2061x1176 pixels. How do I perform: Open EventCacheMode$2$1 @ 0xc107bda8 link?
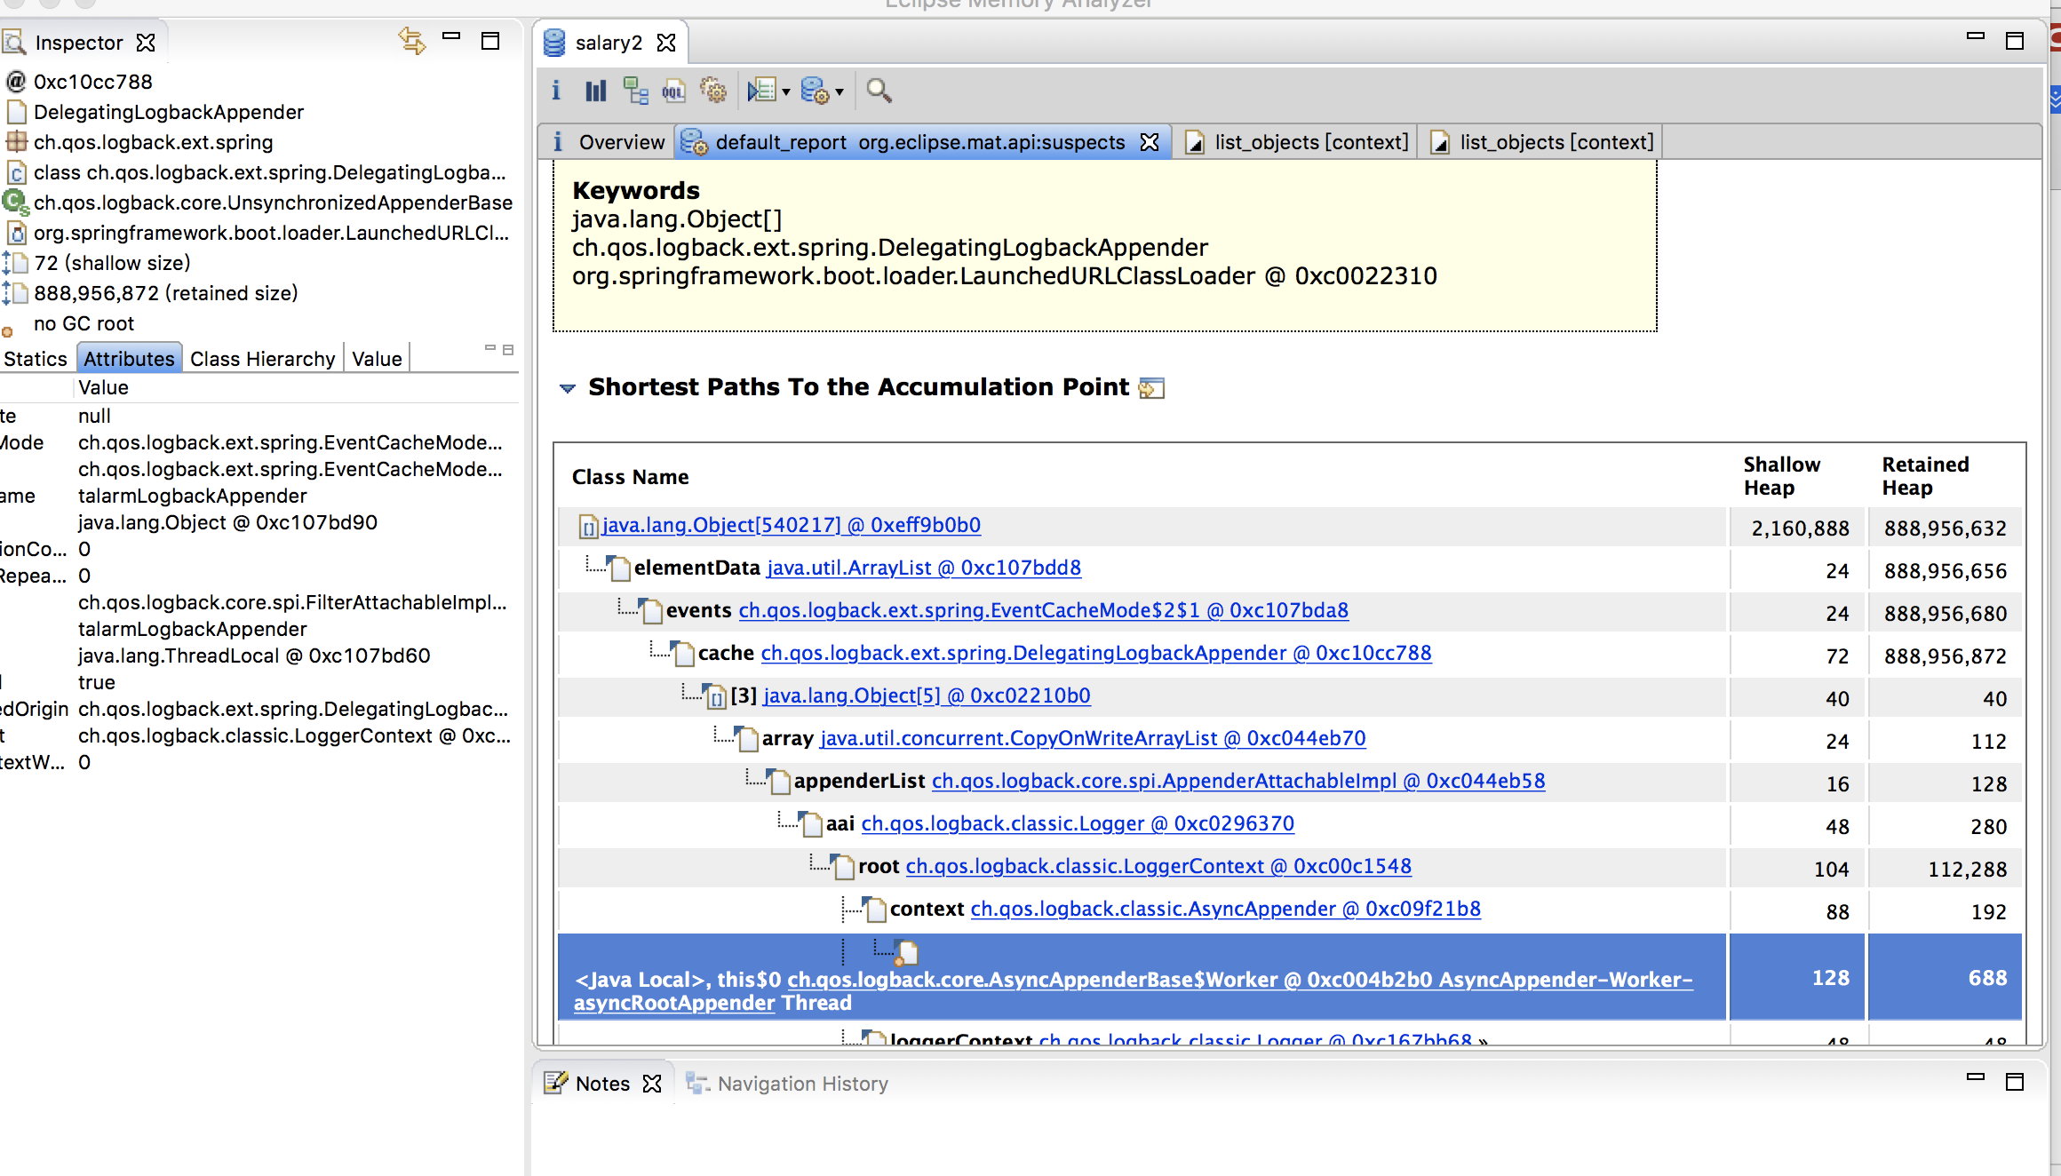1044,610
